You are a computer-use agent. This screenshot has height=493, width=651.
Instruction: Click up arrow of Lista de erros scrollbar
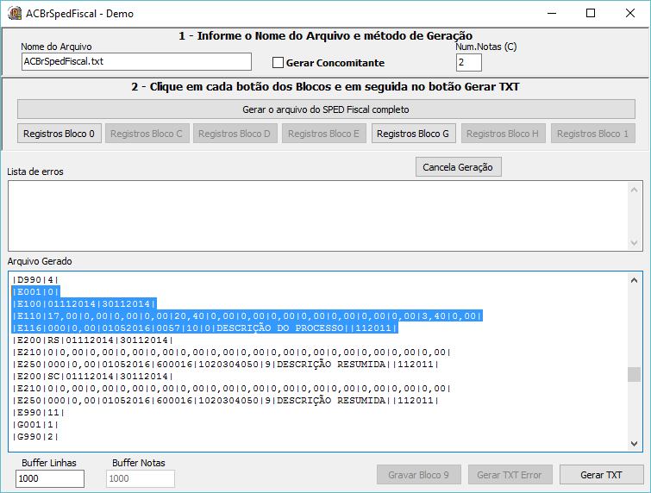634,190
